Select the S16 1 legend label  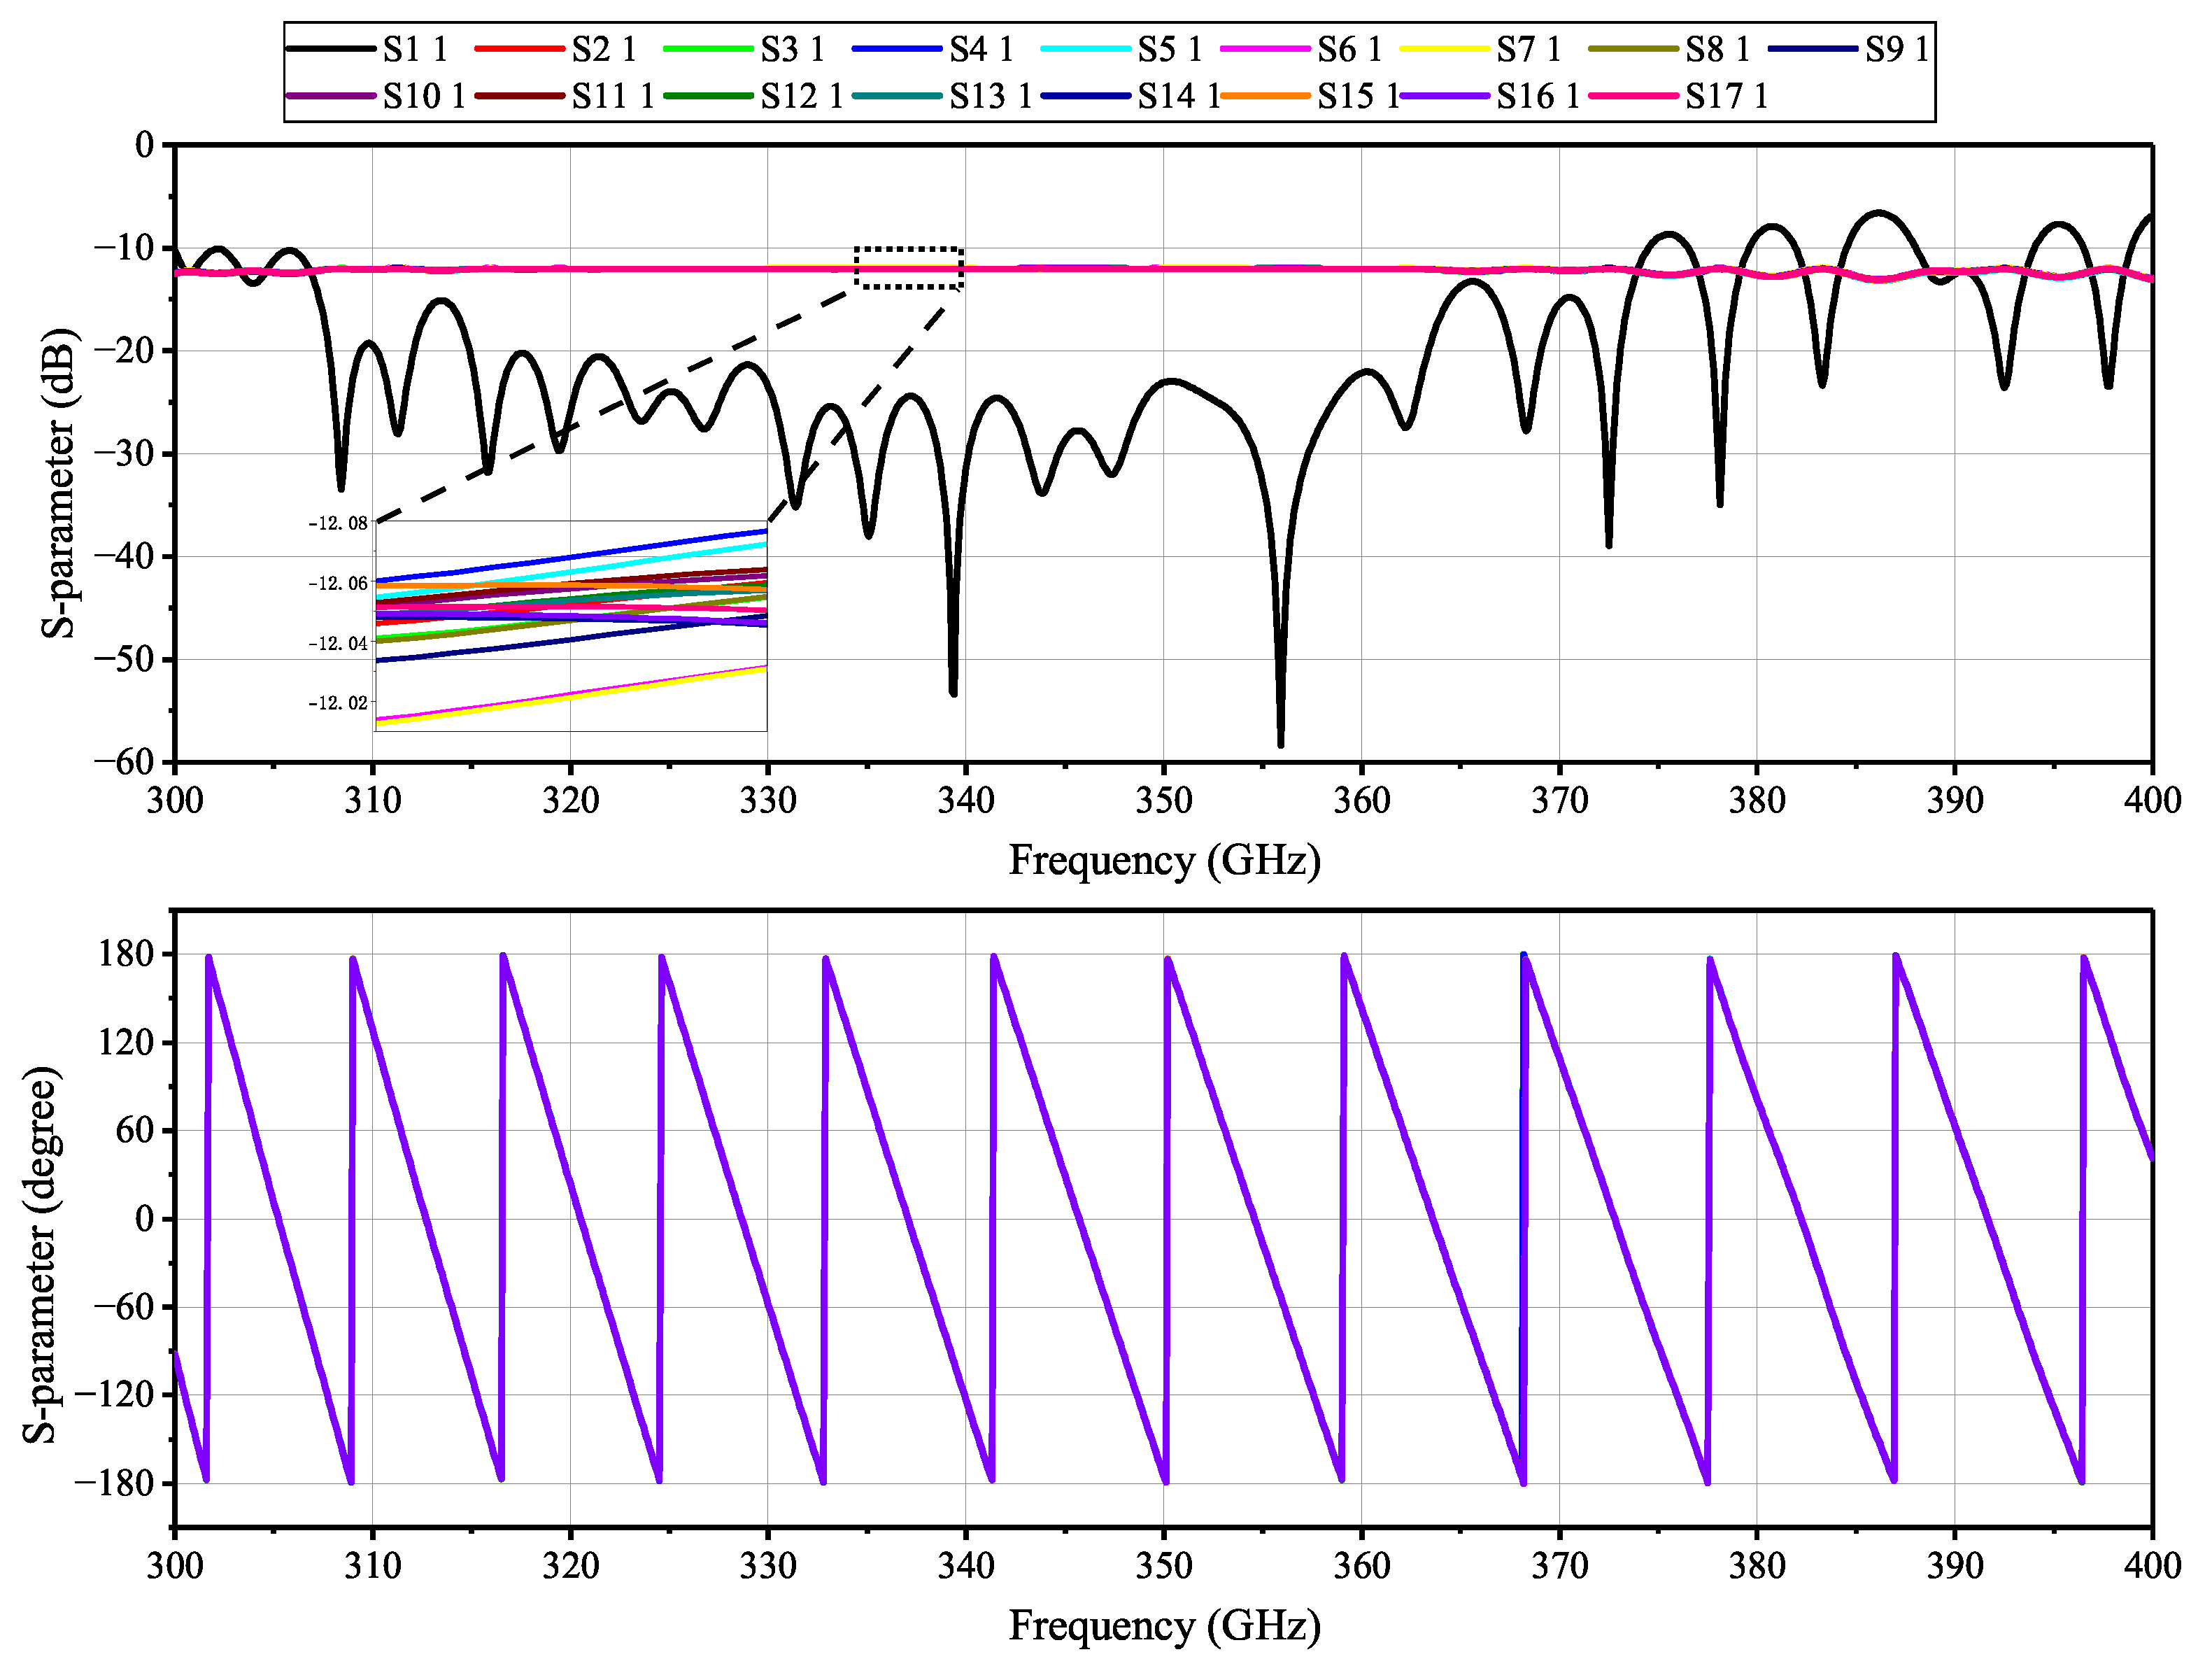point(1537,96)
